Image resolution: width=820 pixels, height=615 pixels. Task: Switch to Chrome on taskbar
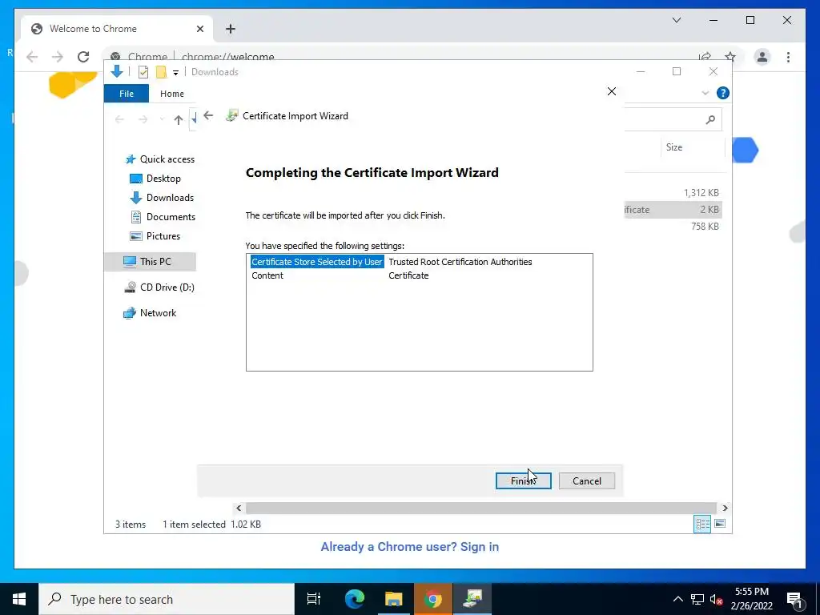click(x=433, y=599)
